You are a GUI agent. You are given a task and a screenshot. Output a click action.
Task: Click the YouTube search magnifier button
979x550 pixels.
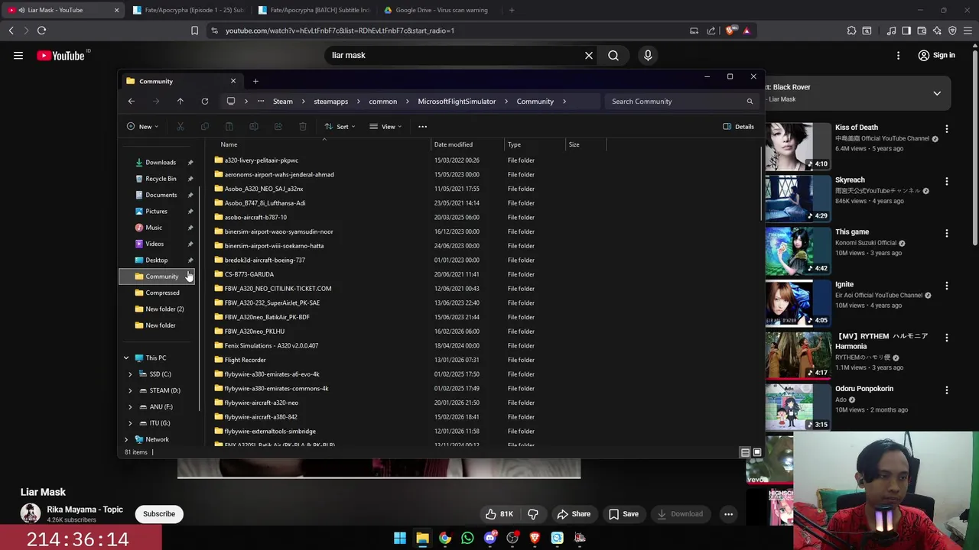[x=613, y=55]
